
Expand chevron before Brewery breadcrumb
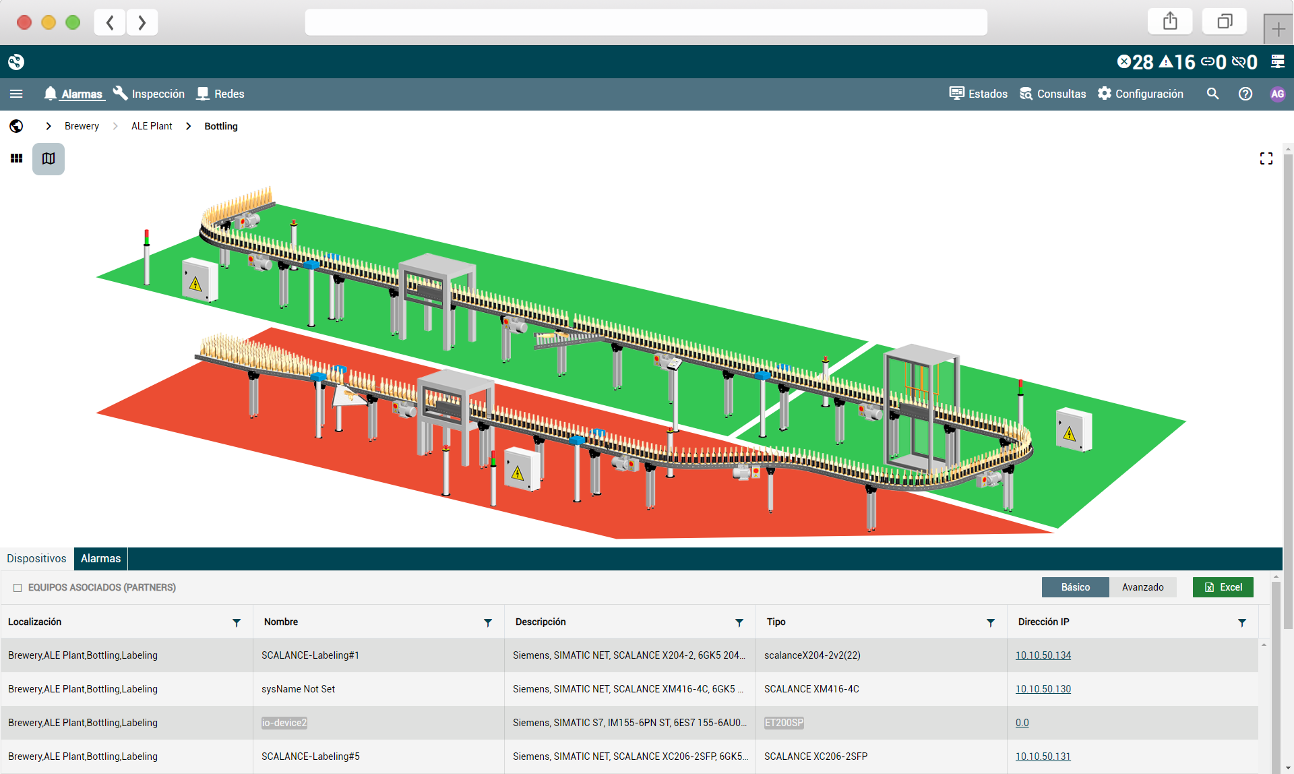click(49, 126)
